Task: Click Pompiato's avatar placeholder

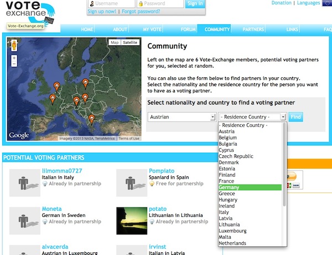Action: coord(132,183)
